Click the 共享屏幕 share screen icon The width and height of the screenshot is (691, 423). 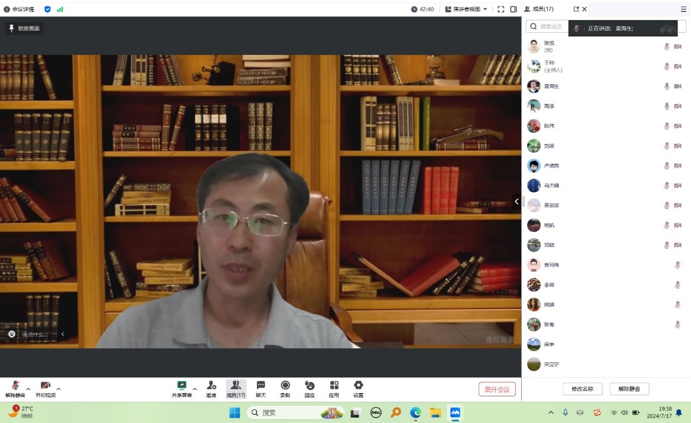pyautogui.click(x=182, y=385)
